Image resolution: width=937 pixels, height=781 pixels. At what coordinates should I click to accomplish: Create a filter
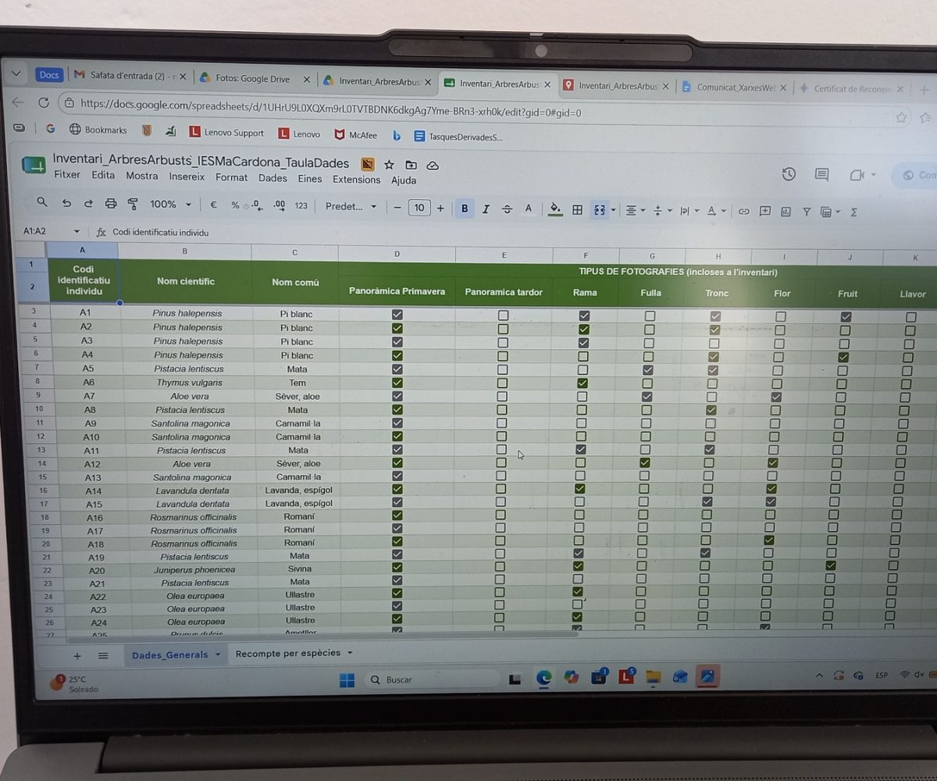coord(807,212)
